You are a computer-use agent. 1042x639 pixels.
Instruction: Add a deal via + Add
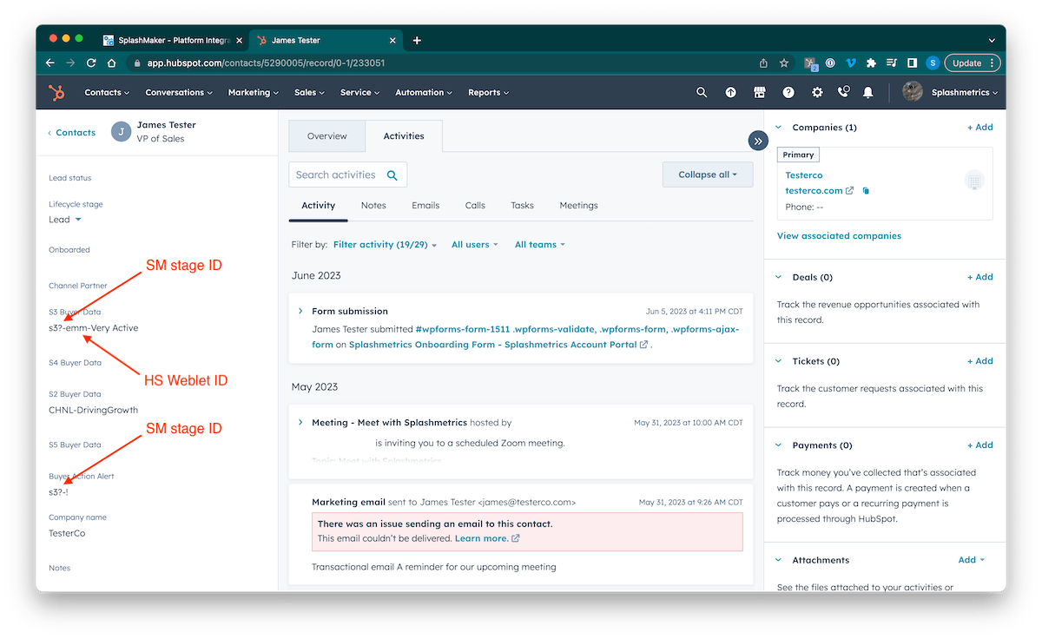point(980,278)
